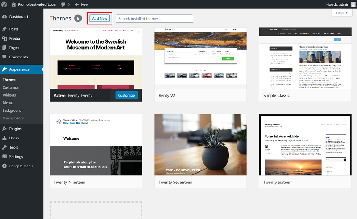Screen dimensions: 357x219
Task: Open the Tools menu item
Action: [x=14, y=147]
